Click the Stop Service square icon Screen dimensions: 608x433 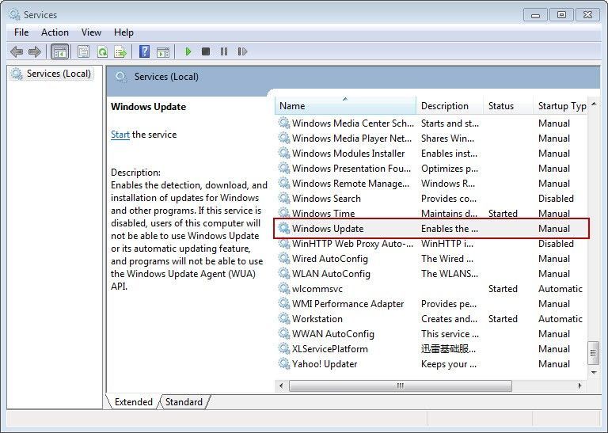tap(206, 51)
